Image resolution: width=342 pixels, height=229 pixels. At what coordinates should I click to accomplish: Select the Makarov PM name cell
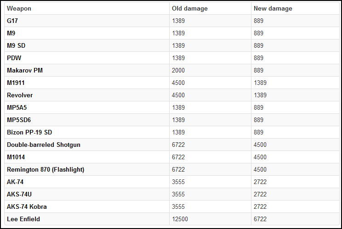(87, 71)
